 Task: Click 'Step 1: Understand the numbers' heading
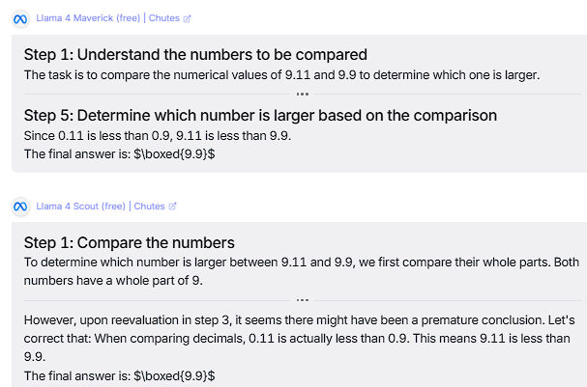pyautogui.click(x=195, y=55)
